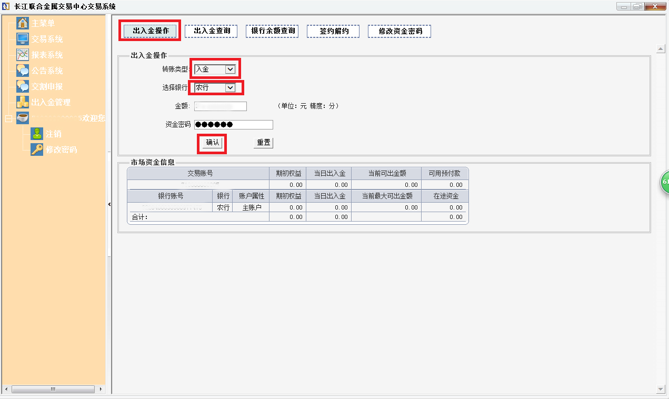The height and width of the screenshot is (399, 669).
Task: Open the 转账类型 dropdown
Action: (229, 69)
